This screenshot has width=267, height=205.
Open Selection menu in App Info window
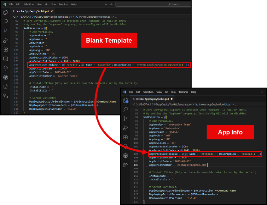tap(148, 92)
